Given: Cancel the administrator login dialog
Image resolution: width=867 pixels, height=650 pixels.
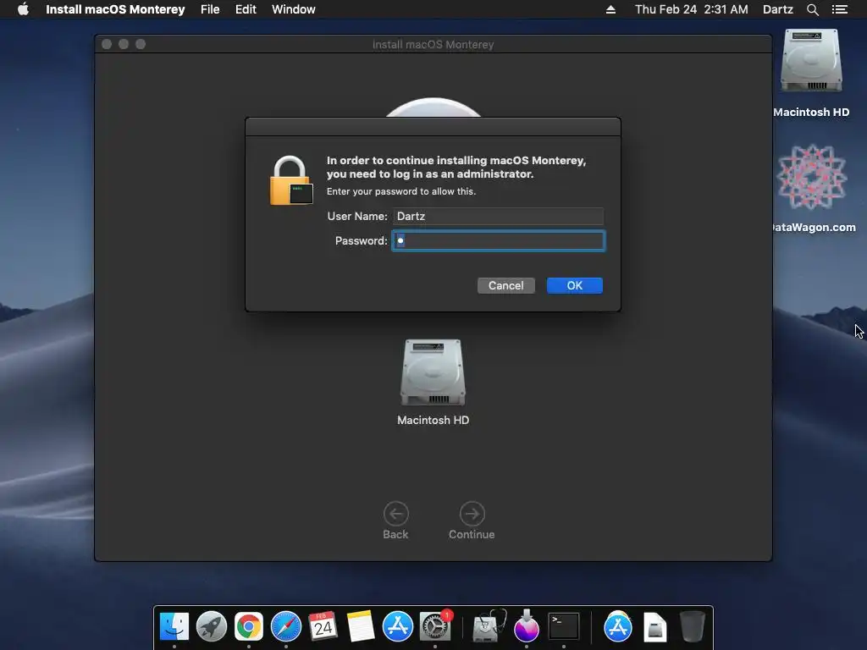Looking at the screenshot, I should (506, 286).
